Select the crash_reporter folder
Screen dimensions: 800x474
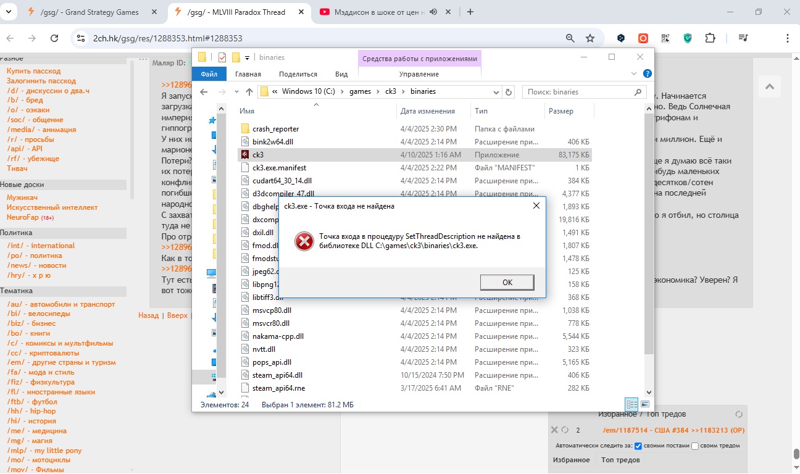coord(275,129)
